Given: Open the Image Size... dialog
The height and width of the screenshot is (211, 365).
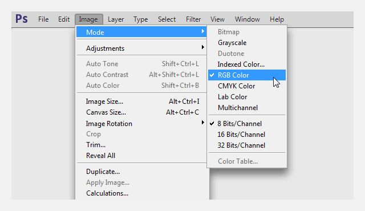Looking at the screenshot, I should pyautogui.click(x=141, y=102).
